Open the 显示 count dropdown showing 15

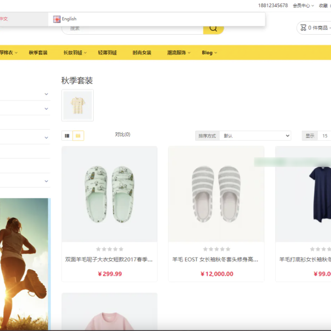click(x=325, y=136)
